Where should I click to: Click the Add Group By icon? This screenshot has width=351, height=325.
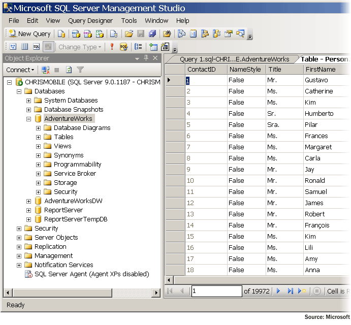pyautogui.click(x=138, y=47)
